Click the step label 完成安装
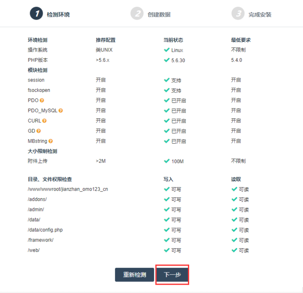The height and width of the screenshot is (293, 303). [260, 15]
